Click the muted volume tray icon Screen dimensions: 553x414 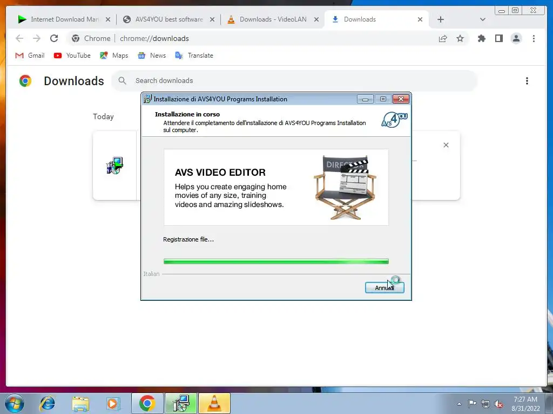pyautogui.click(x=498, y=404)
